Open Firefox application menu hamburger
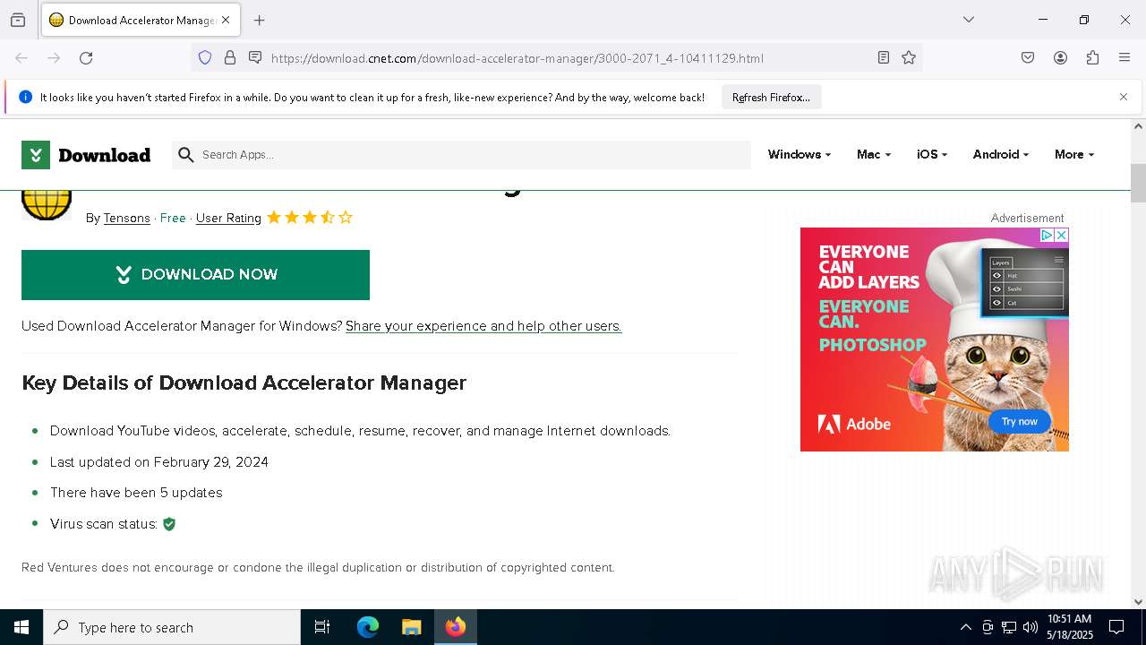The height and width of the screenshot is (645, 1146). (x=1125, y=58)
